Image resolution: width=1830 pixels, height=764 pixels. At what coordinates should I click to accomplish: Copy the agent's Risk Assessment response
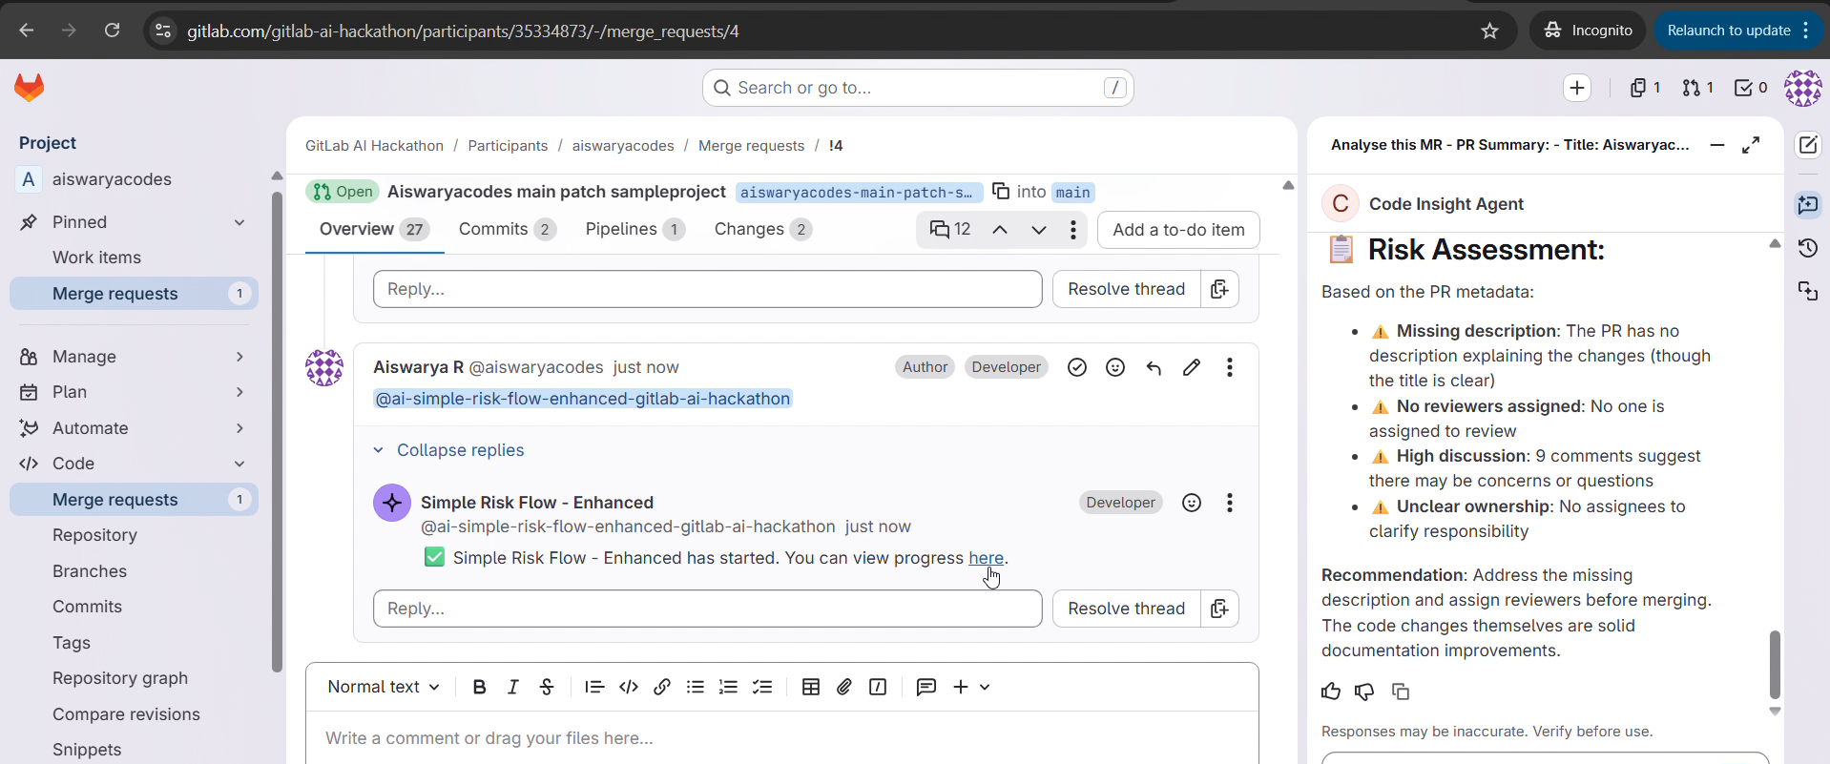[1401, 692]
